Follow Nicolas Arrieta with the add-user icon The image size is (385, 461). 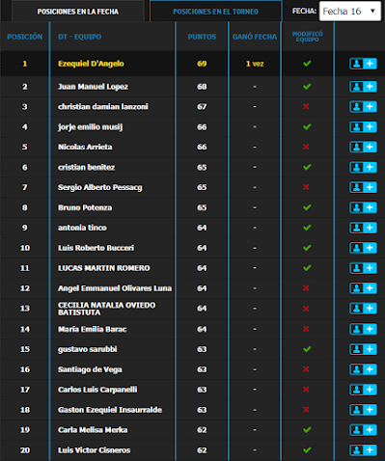click(x=363, y=147)
